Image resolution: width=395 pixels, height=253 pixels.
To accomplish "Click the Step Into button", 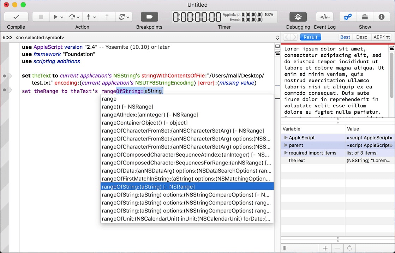I will click(88, 17).
